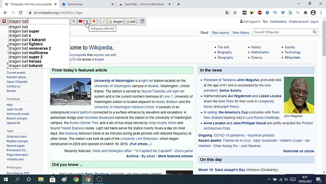Open Windows taskbar search icon

coord(17,179)
